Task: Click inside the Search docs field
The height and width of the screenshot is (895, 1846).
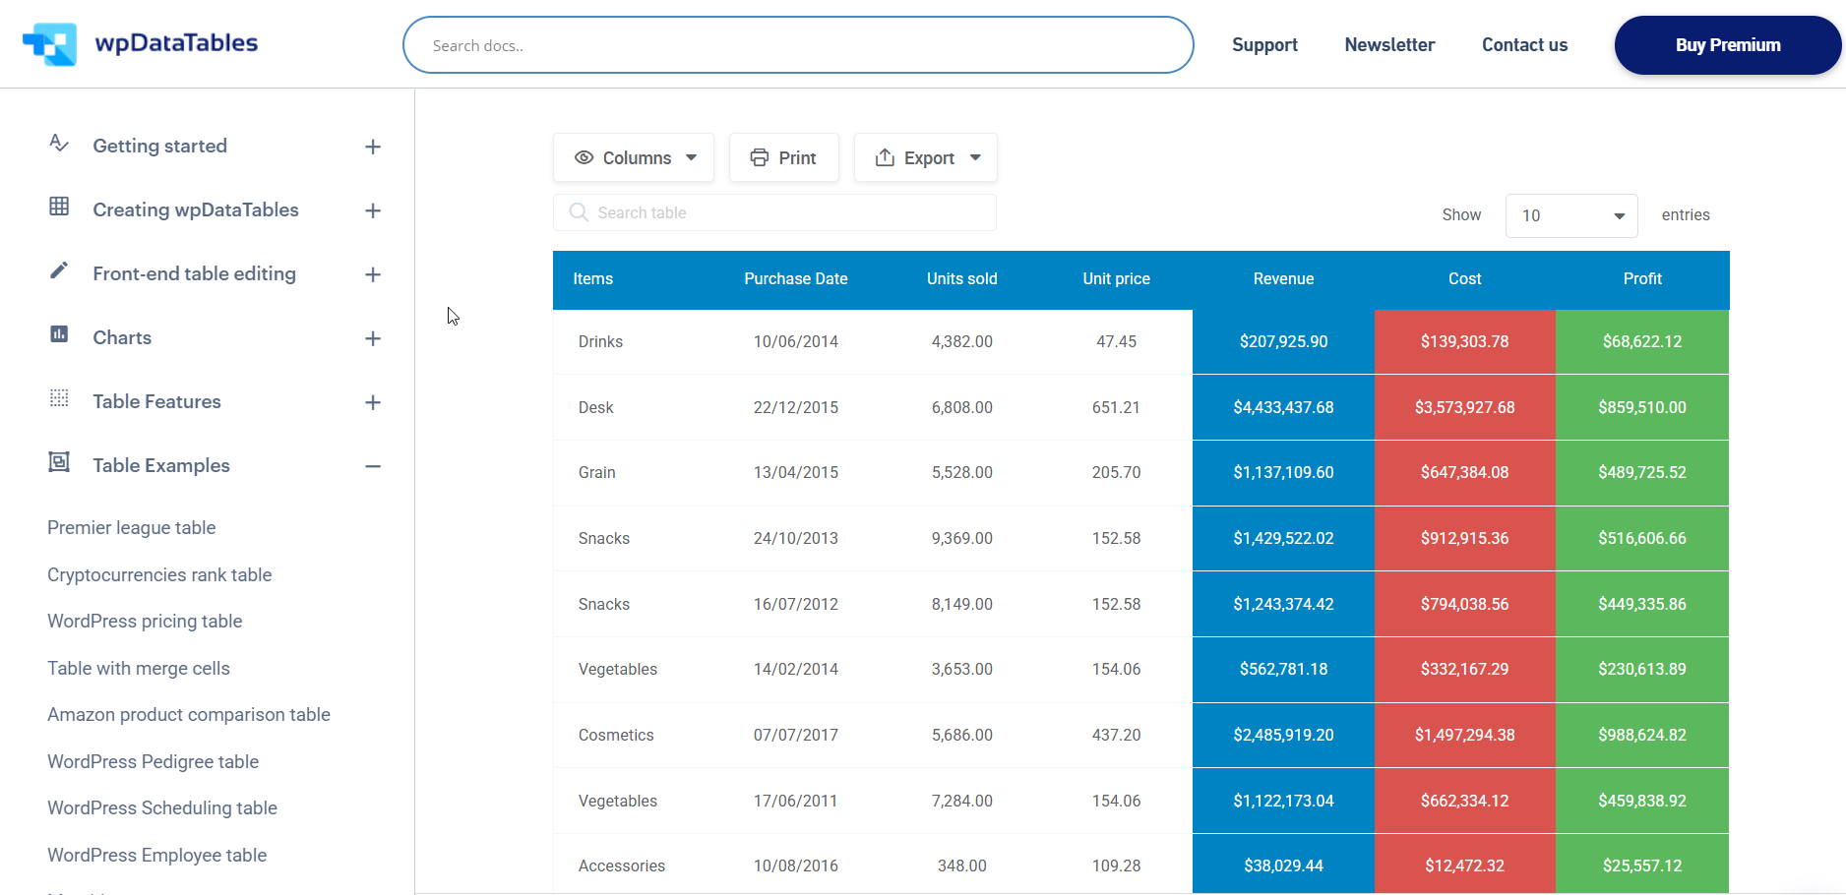Action: point(797,44)
